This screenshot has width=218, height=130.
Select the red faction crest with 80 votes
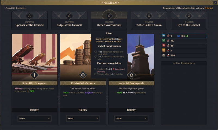[x=164, y=45]
